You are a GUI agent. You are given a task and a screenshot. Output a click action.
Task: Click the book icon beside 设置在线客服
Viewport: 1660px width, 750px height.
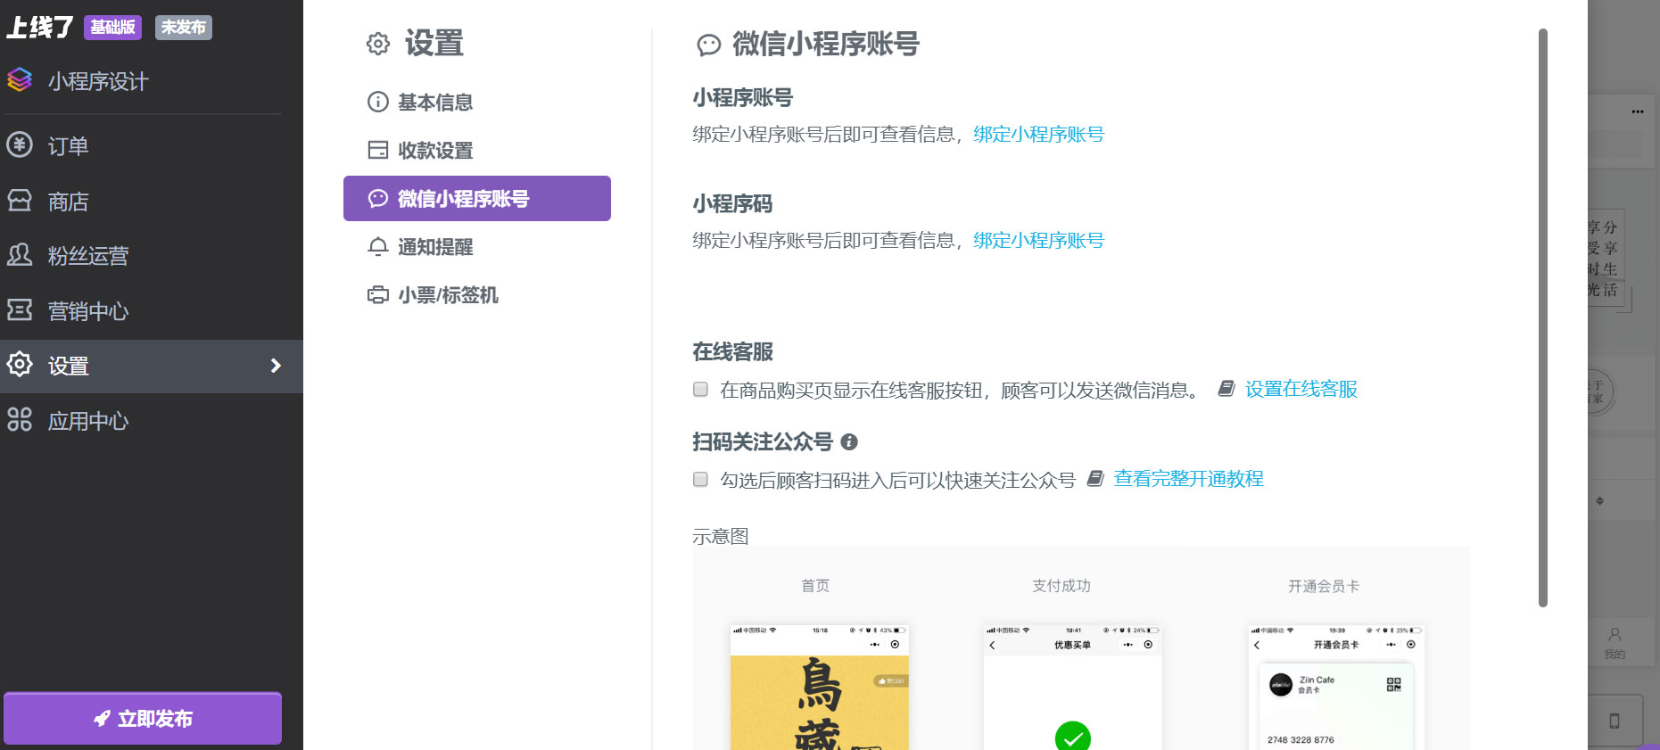[x=1226, y=389]
